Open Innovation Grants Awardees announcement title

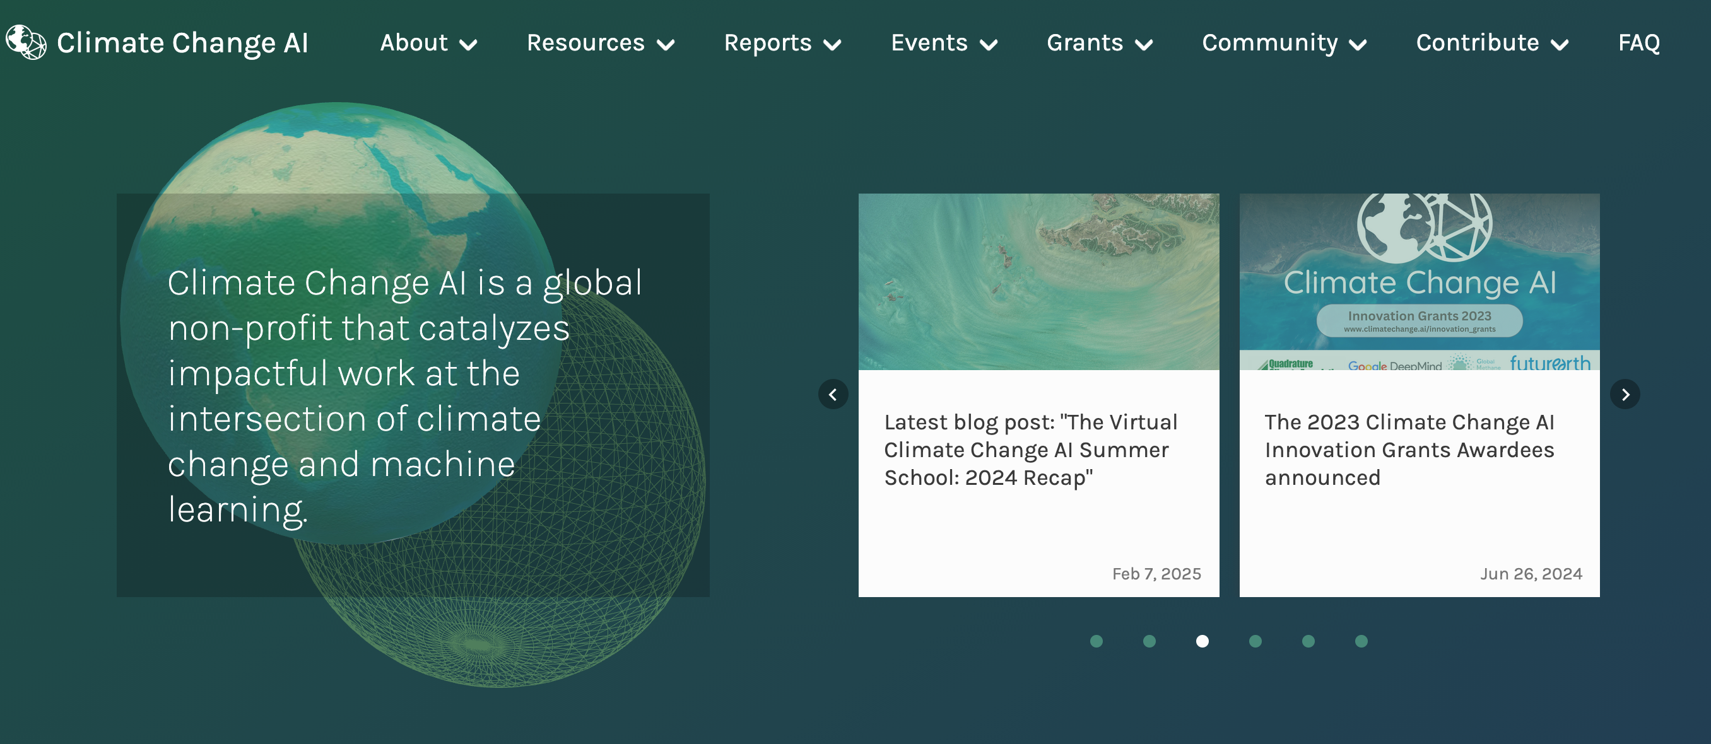click(x=1409, y=450)
